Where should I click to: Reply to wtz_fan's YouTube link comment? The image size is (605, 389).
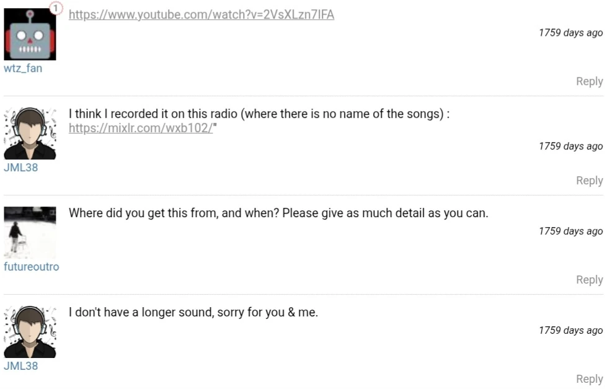pos(589,81)
